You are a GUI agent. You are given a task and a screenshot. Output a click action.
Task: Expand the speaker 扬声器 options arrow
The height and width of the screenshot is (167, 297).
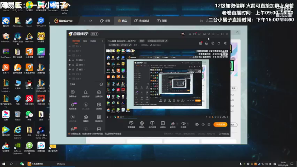pos(188,124)
